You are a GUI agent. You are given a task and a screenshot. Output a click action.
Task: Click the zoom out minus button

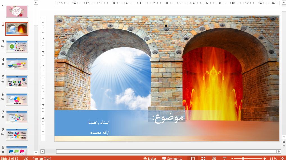coord(233,158)
